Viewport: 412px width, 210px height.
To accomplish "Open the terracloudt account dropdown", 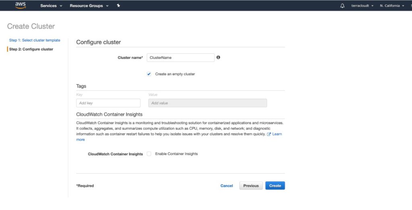I will 362,6.
